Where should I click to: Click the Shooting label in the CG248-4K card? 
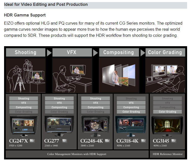[96, 99]
